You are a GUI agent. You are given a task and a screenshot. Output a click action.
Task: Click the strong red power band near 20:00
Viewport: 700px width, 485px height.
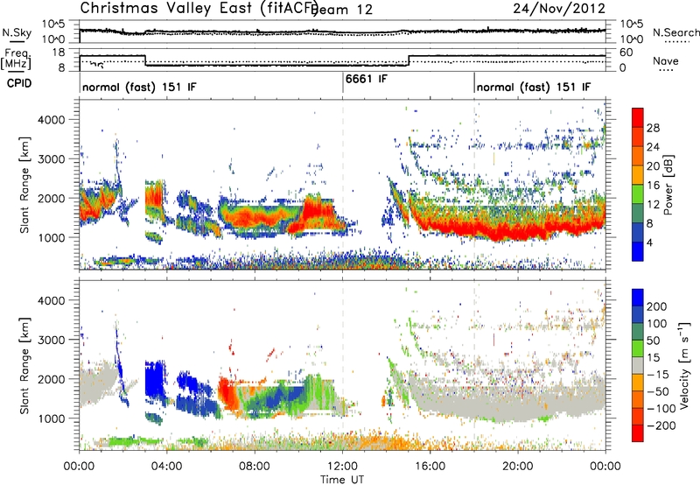click(518, 232)
